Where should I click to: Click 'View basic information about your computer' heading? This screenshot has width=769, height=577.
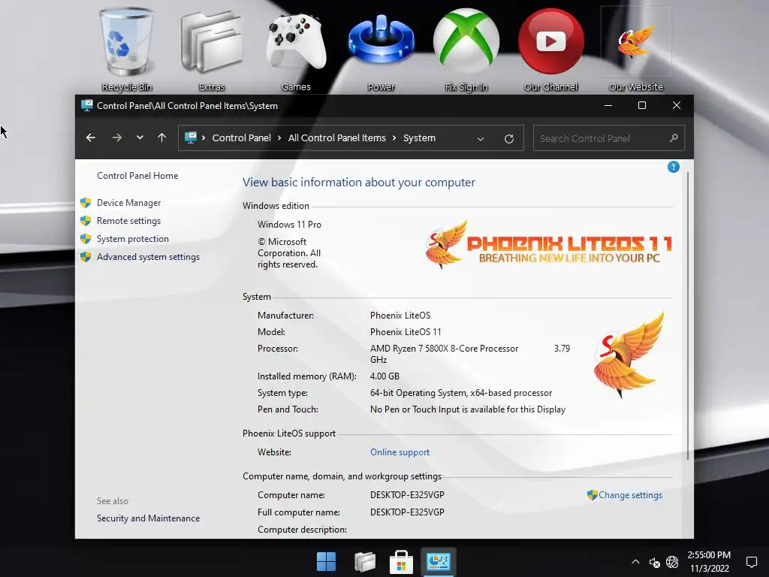click(x=359, y=183)
